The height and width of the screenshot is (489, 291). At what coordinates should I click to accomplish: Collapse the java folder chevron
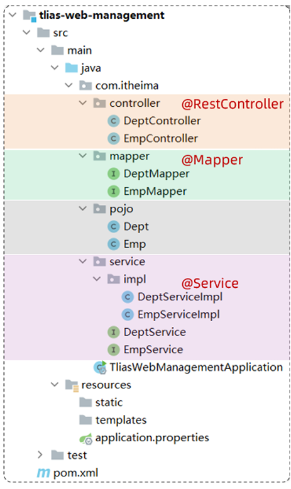[55, 67]
